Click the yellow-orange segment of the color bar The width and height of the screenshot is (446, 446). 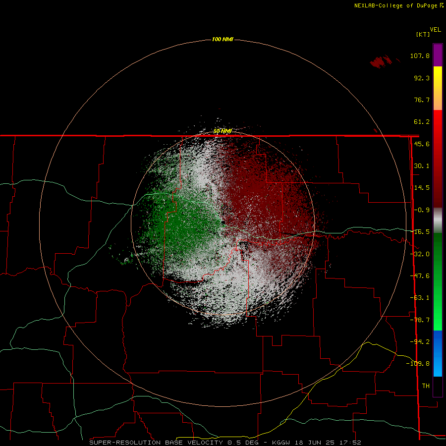pos(438,88)
